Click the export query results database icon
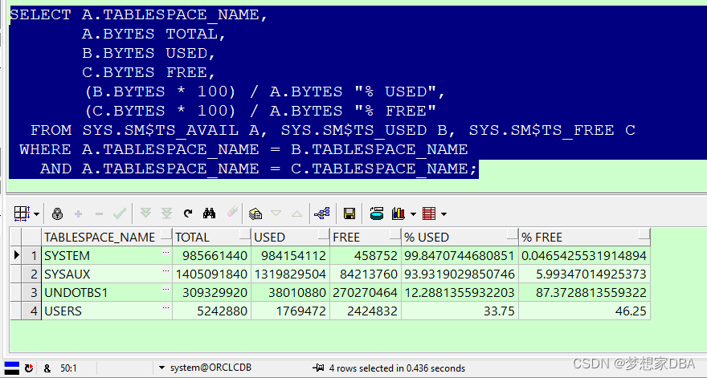Image resolution: width=707 pixels, height=378 pixels. point(377,213)
